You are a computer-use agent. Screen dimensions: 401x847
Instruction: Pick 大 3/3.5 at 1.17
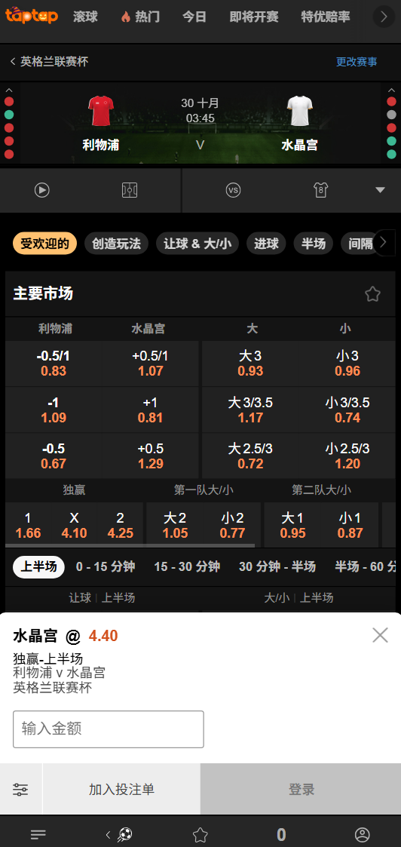click(250, 410)
